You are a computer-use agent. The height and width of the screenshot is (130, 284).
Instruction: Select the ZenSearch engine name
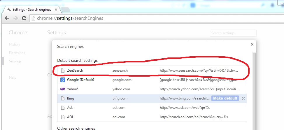[75, 71]
